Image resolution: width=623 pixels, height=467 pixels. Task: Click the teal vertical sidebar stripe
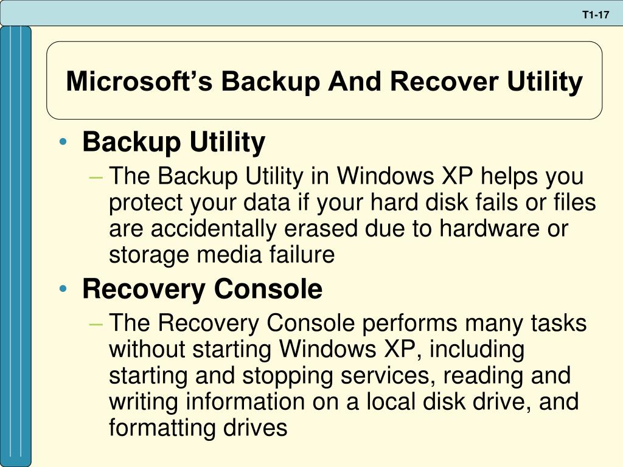15,246
